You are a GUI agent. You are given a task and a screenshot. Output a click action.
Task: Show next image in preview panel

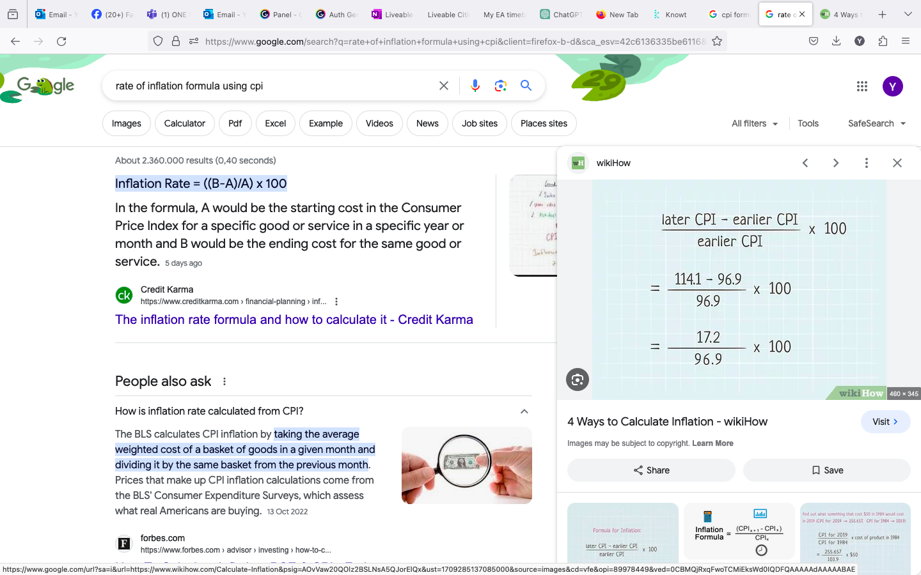click(835, 163)
